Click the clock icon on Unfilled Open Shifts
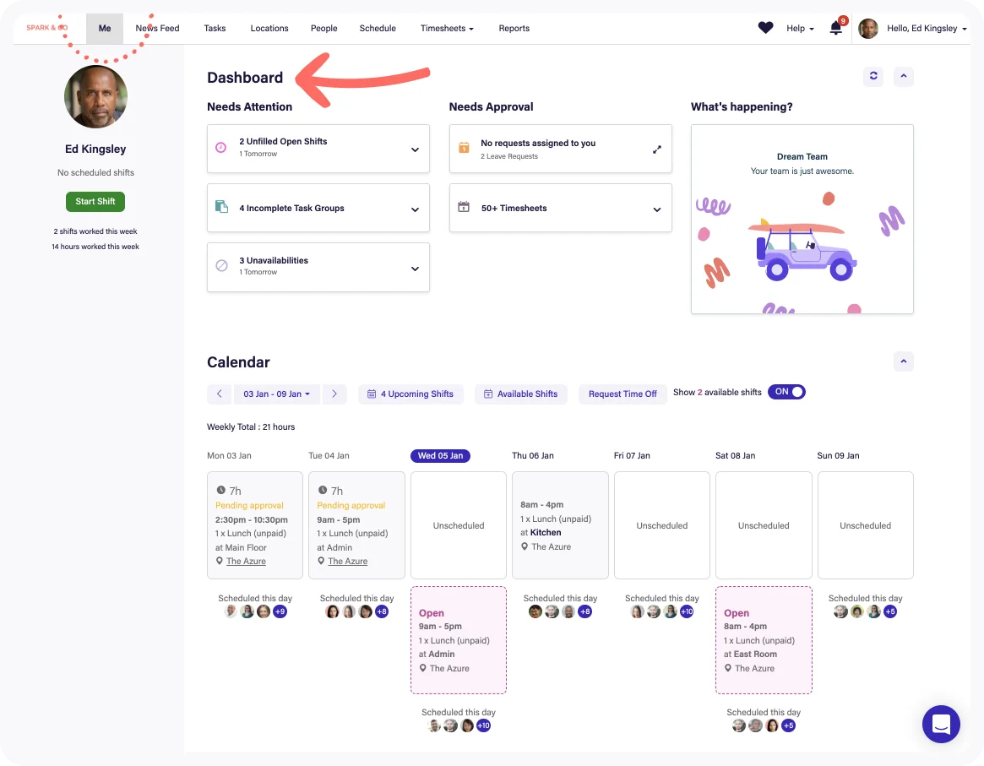 click(221, 148)
